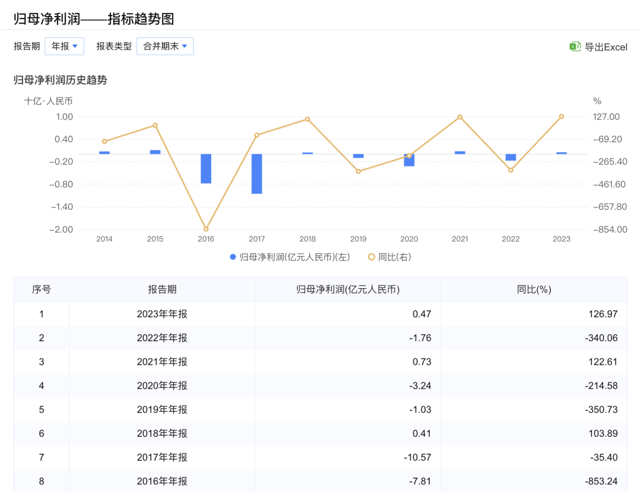Click the 序号 column header
The image size is (641, 492).
click(x=42, y=289)
